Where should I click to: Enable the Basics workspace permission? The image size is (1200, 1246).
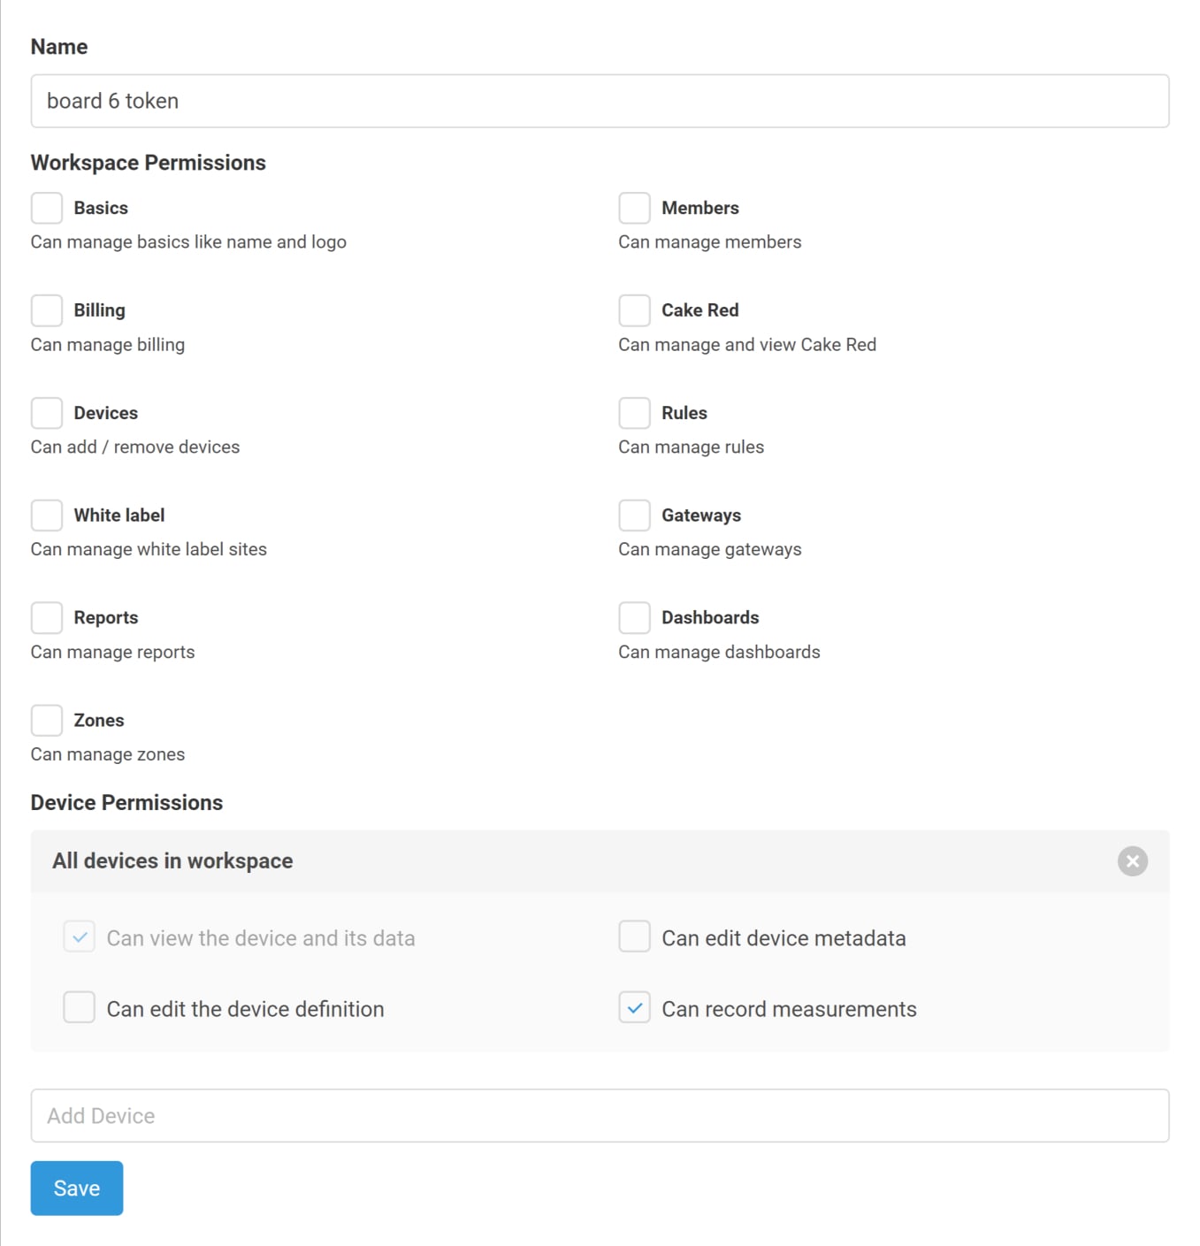click(x=46, y=207)
